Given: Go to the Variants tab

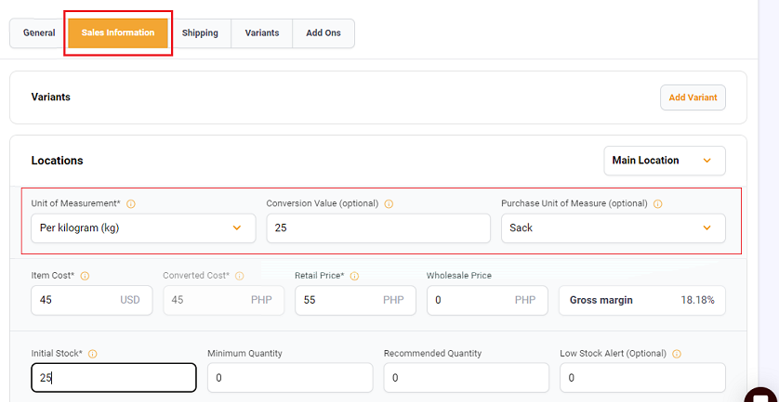Looking at the screenshot, I should 262,33.
